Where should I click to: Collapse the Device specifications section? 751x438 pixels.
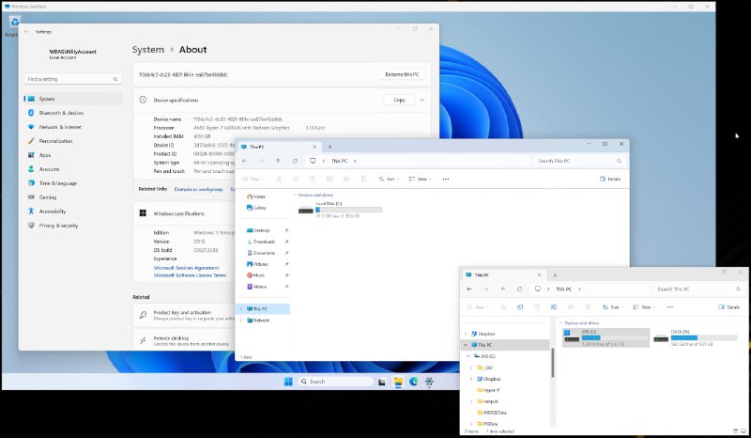coord(421,101)
